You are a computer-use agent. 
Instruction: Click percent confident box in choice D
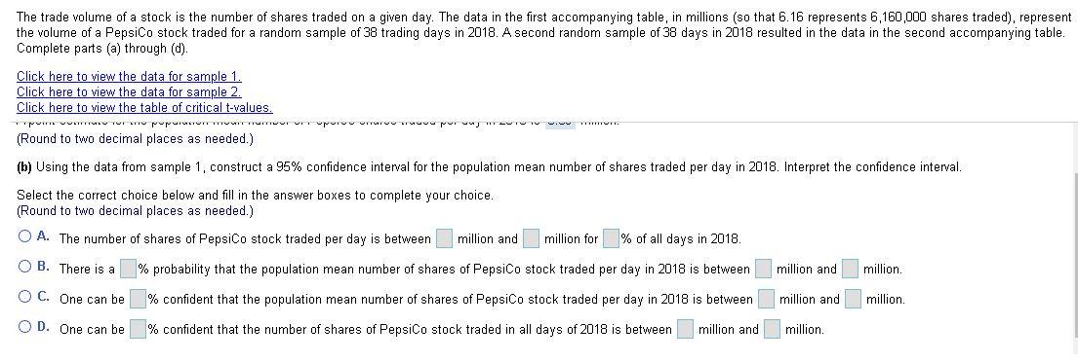coord(139,329)
